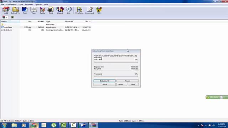Launch the Wizard toolbar icon
Image resolution: width=228 pixels, height=128 pixels.
[60, 10]
